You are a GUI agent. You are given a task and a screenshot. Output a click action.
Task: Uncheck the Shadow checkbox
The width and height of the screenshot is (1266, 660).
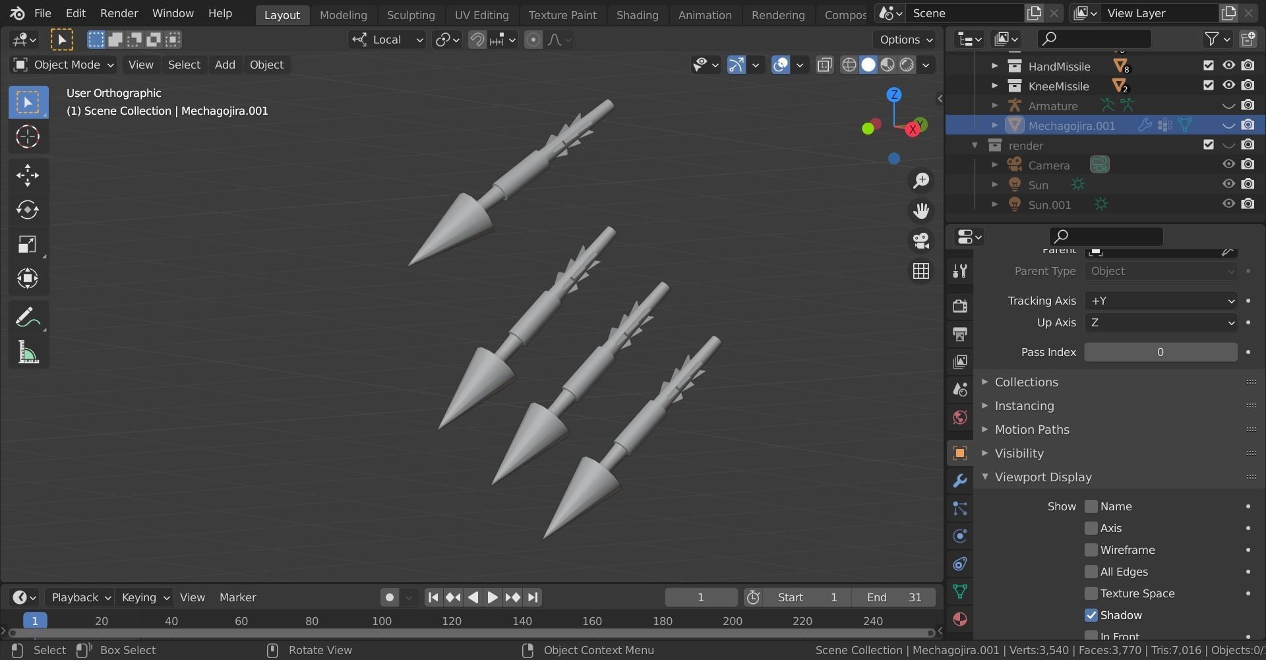coord(1091,615)
